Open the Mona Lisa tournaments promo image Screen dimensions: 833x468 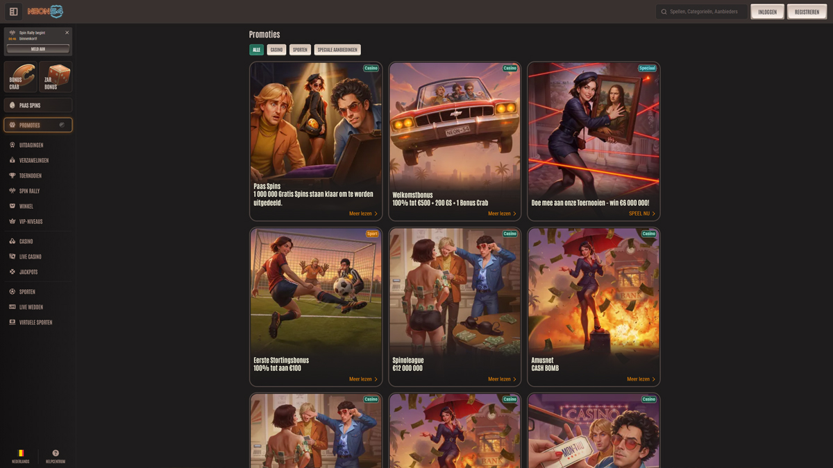594,128
